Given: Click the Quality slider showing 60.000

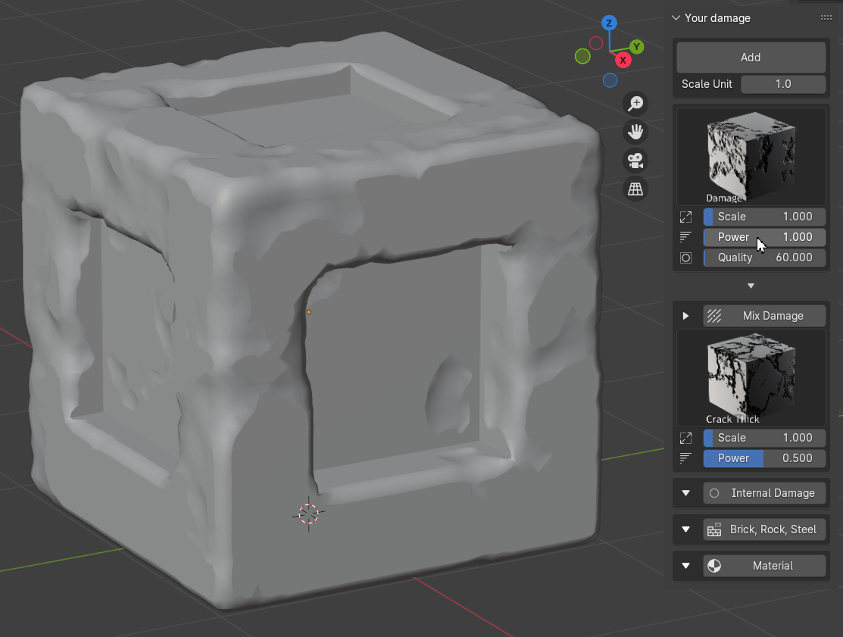Looking at the screenshot, I should [x=763, y=258].
